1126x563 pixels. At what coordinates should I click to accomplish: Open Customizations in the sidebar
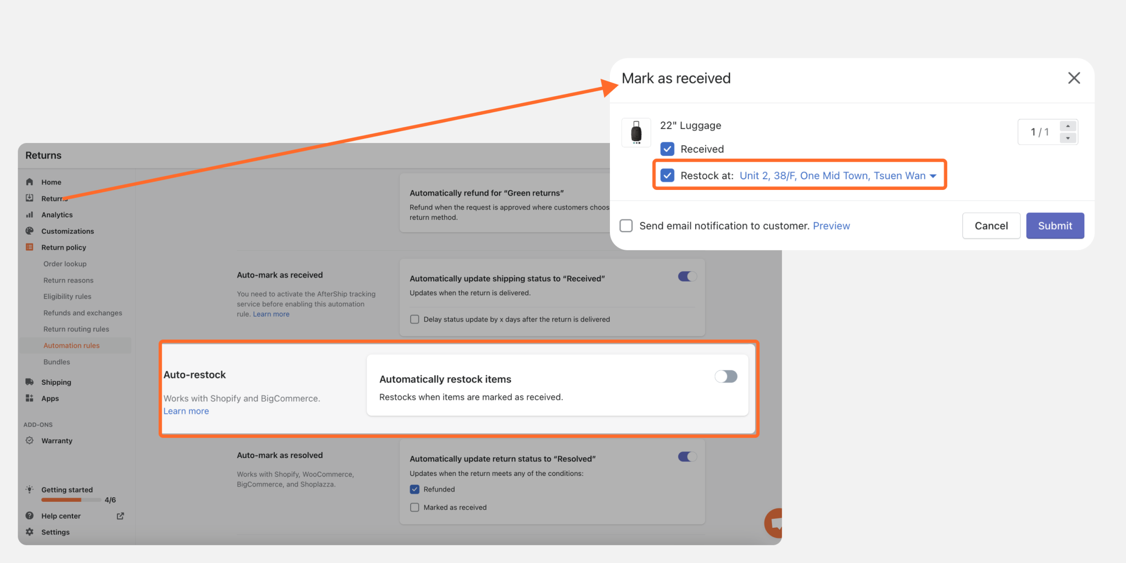coord(67,231)
